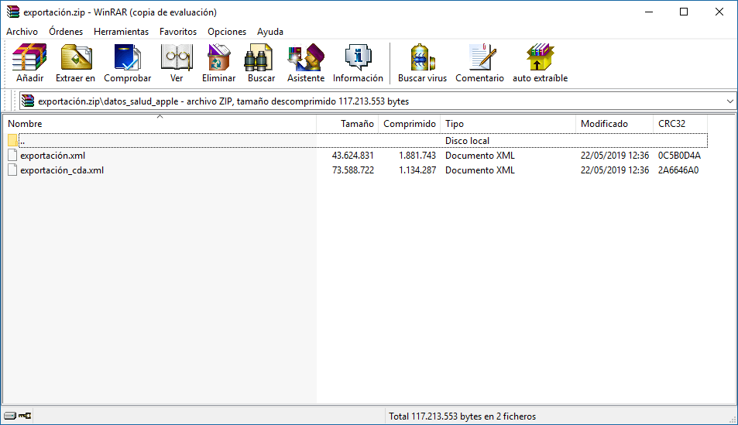Click the parent folder ".." icon
The height and width of the screenshot is (425, 738).
[x=12, y=140]
